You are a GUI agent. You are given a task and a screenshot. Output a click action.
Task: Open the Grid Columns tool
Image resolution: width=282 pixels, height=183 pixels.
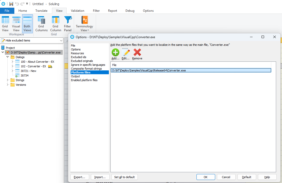click(x=41, y=24)
